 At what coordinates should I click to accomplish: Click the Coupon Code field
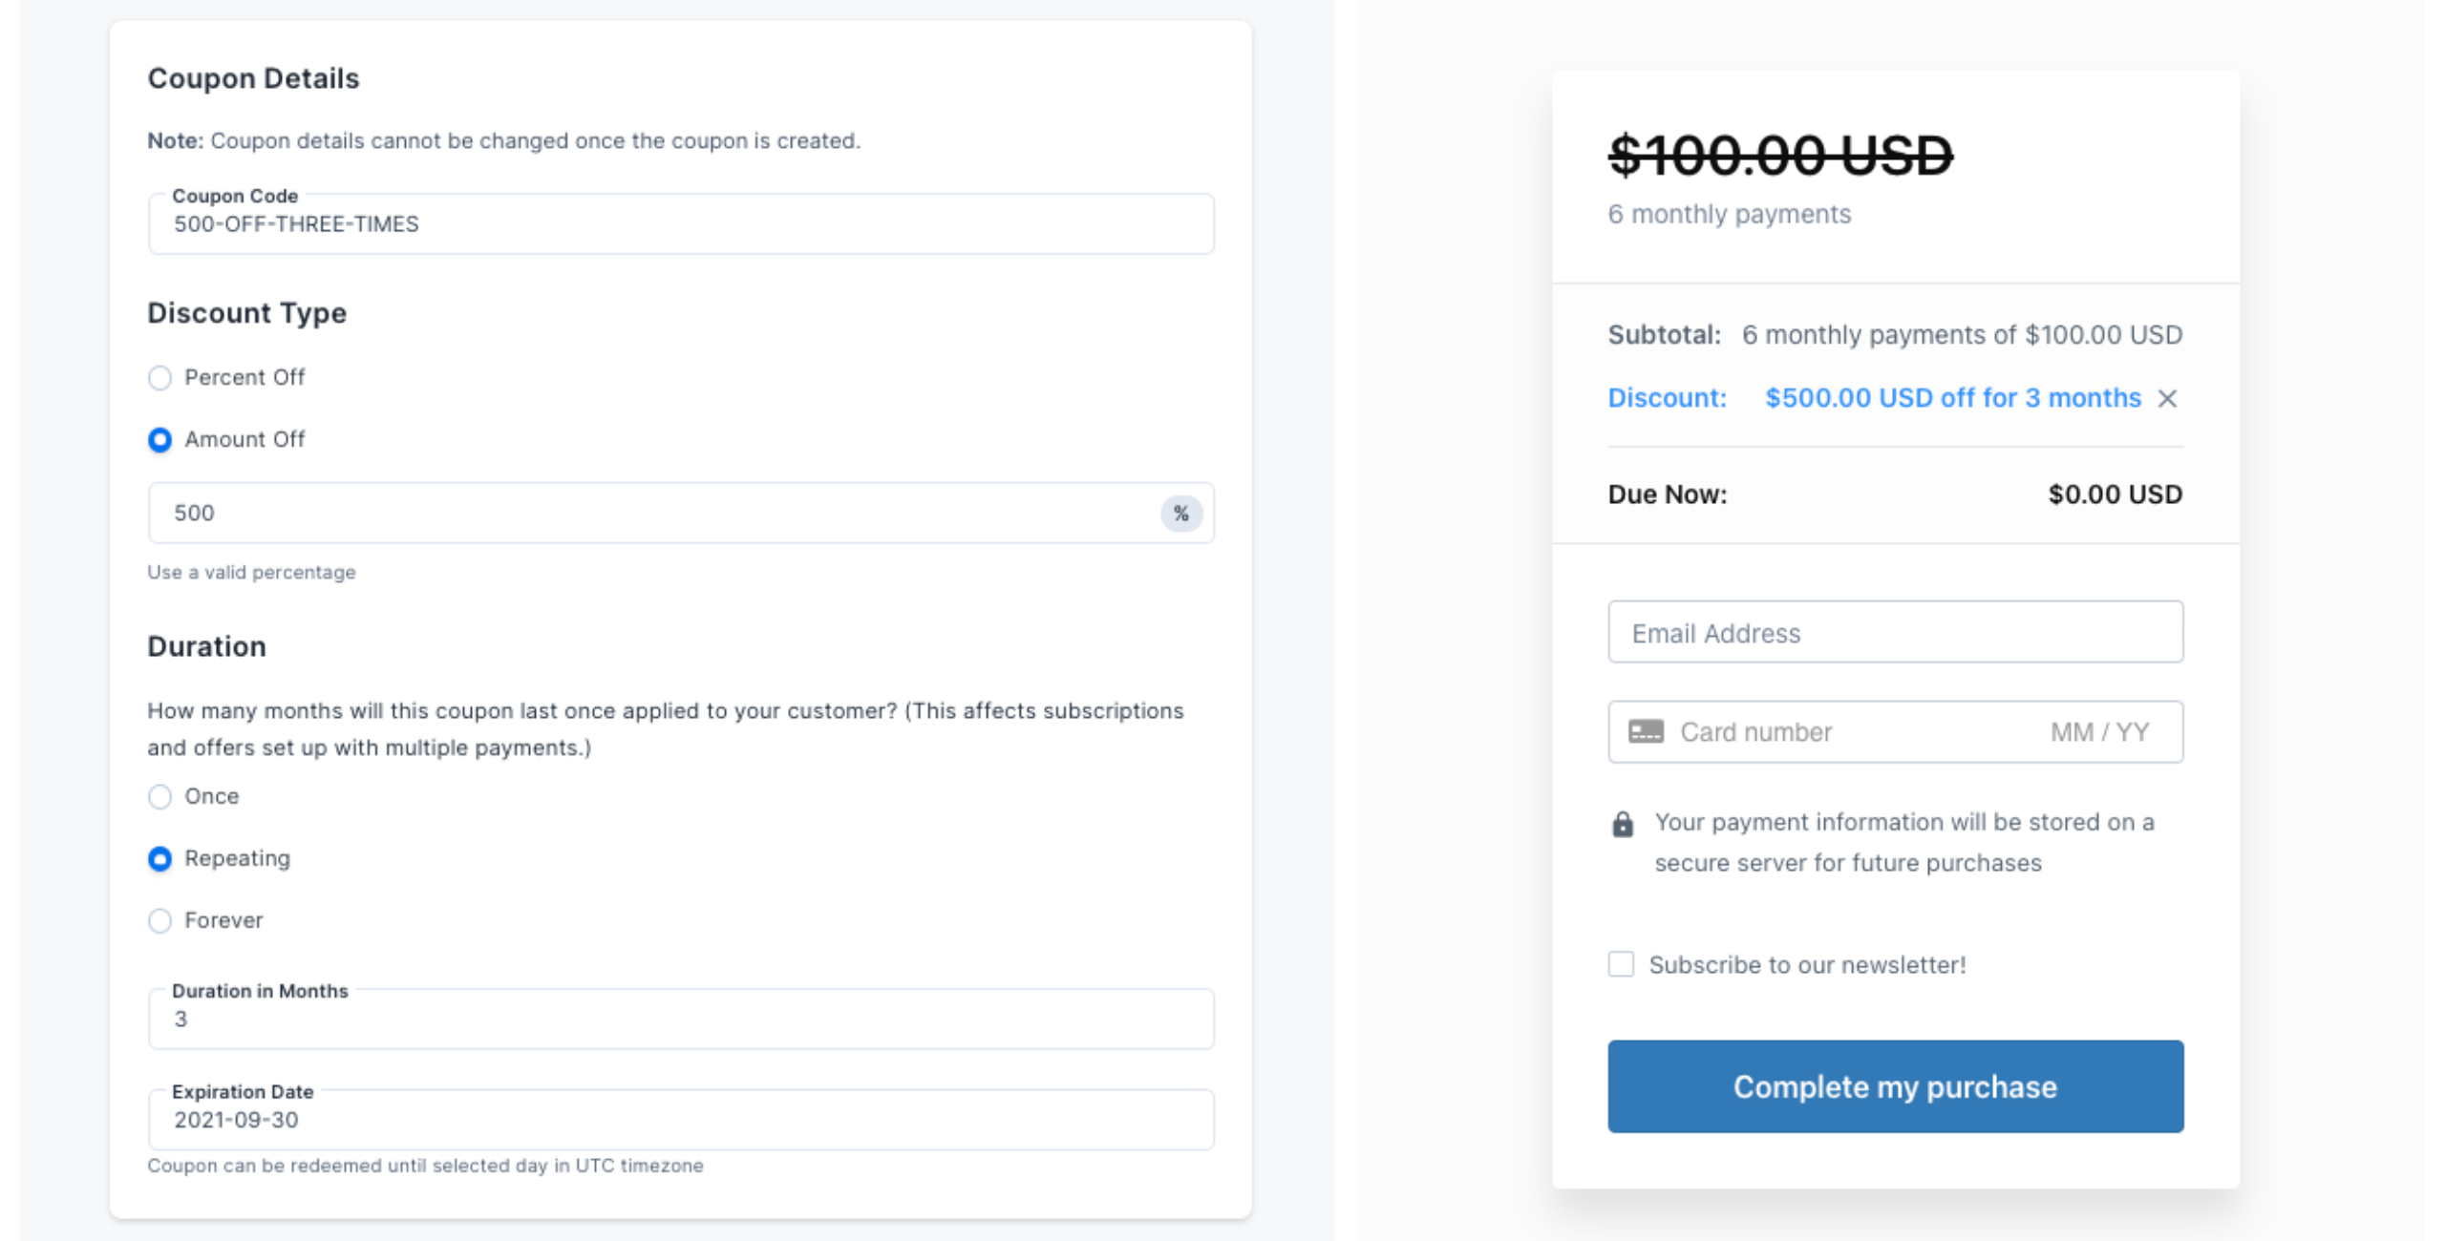click(x=680, y=224)
